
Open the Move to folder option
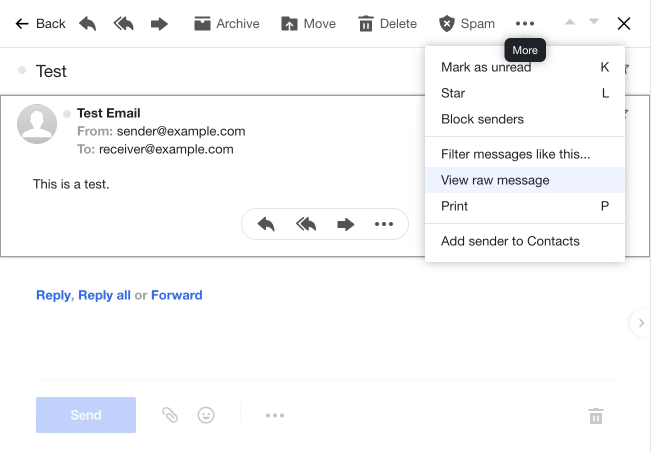point(308,23)
